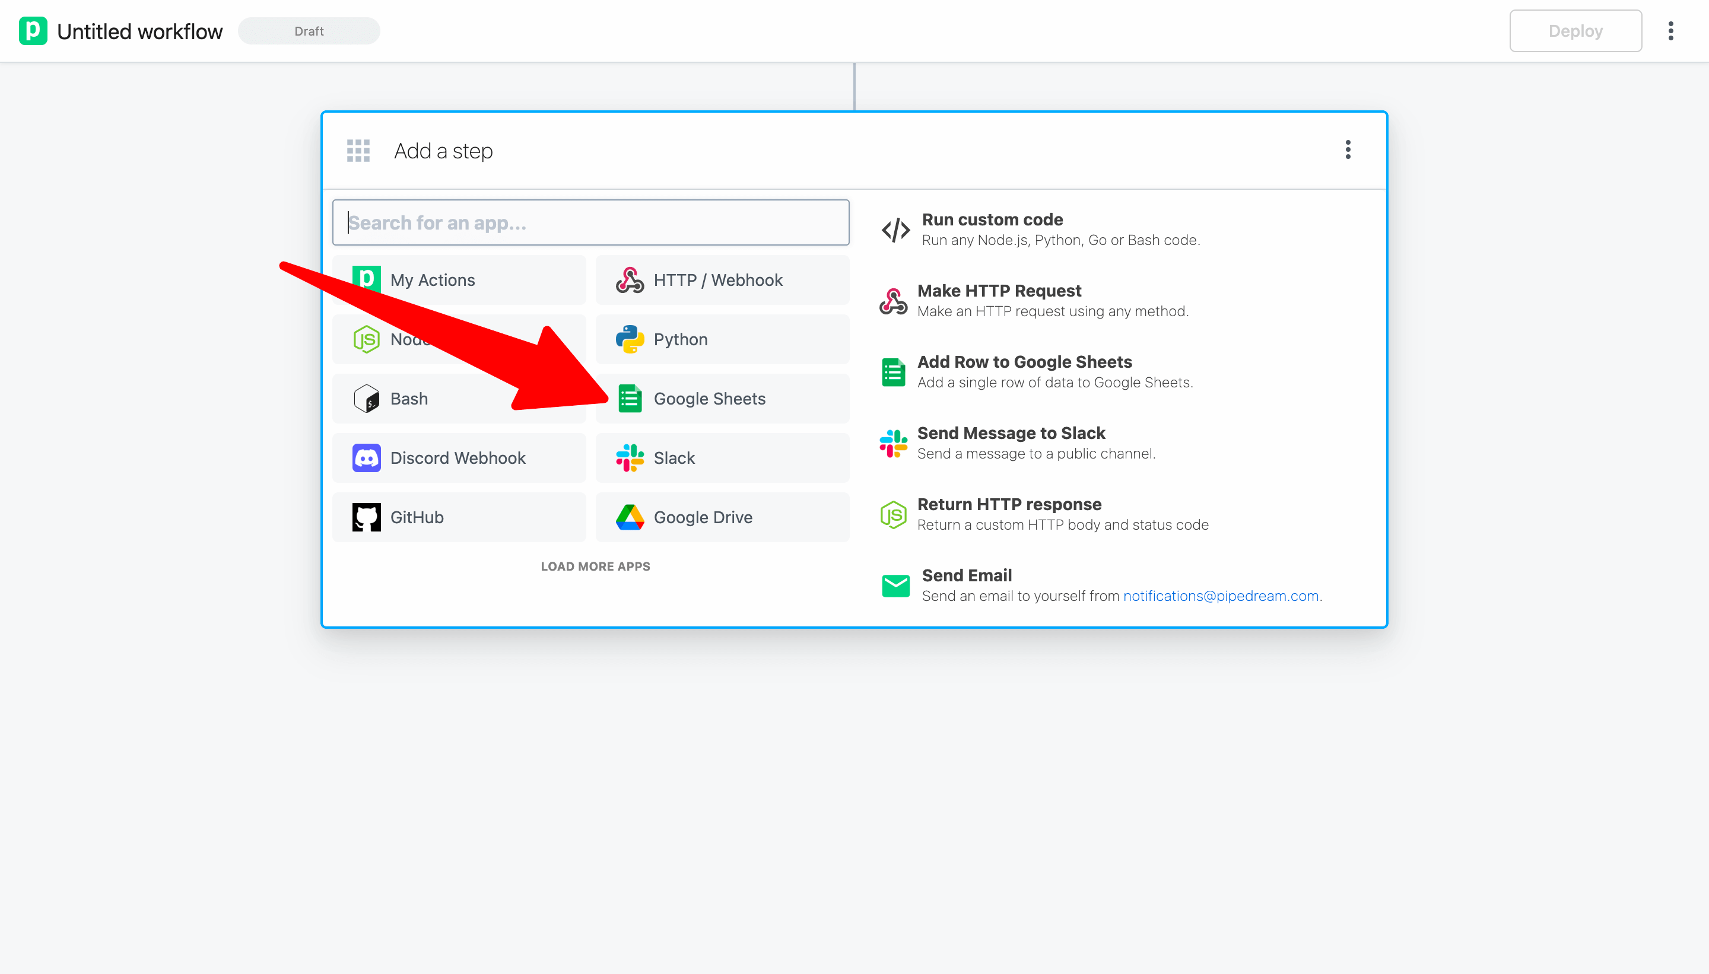Click the Google Drive icon
Viewport: 1709px width, 974px height.
click(630, 516)
